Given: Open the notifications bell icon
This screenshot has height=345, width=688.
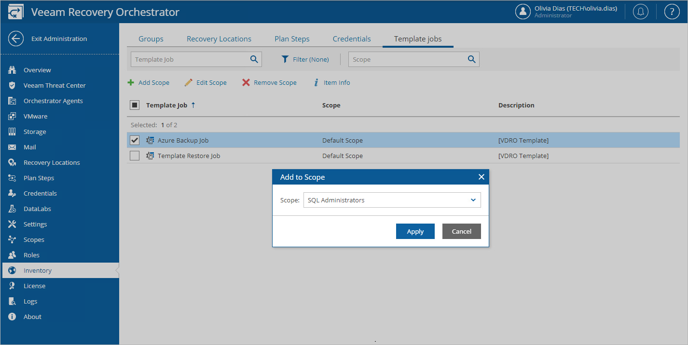Looking at the screenshot, I should (641, 12).
